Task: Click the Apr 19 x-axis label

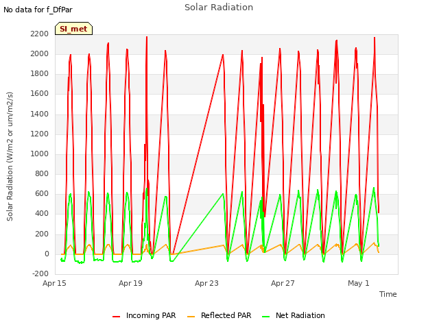Action: click(x=130, y=283)
